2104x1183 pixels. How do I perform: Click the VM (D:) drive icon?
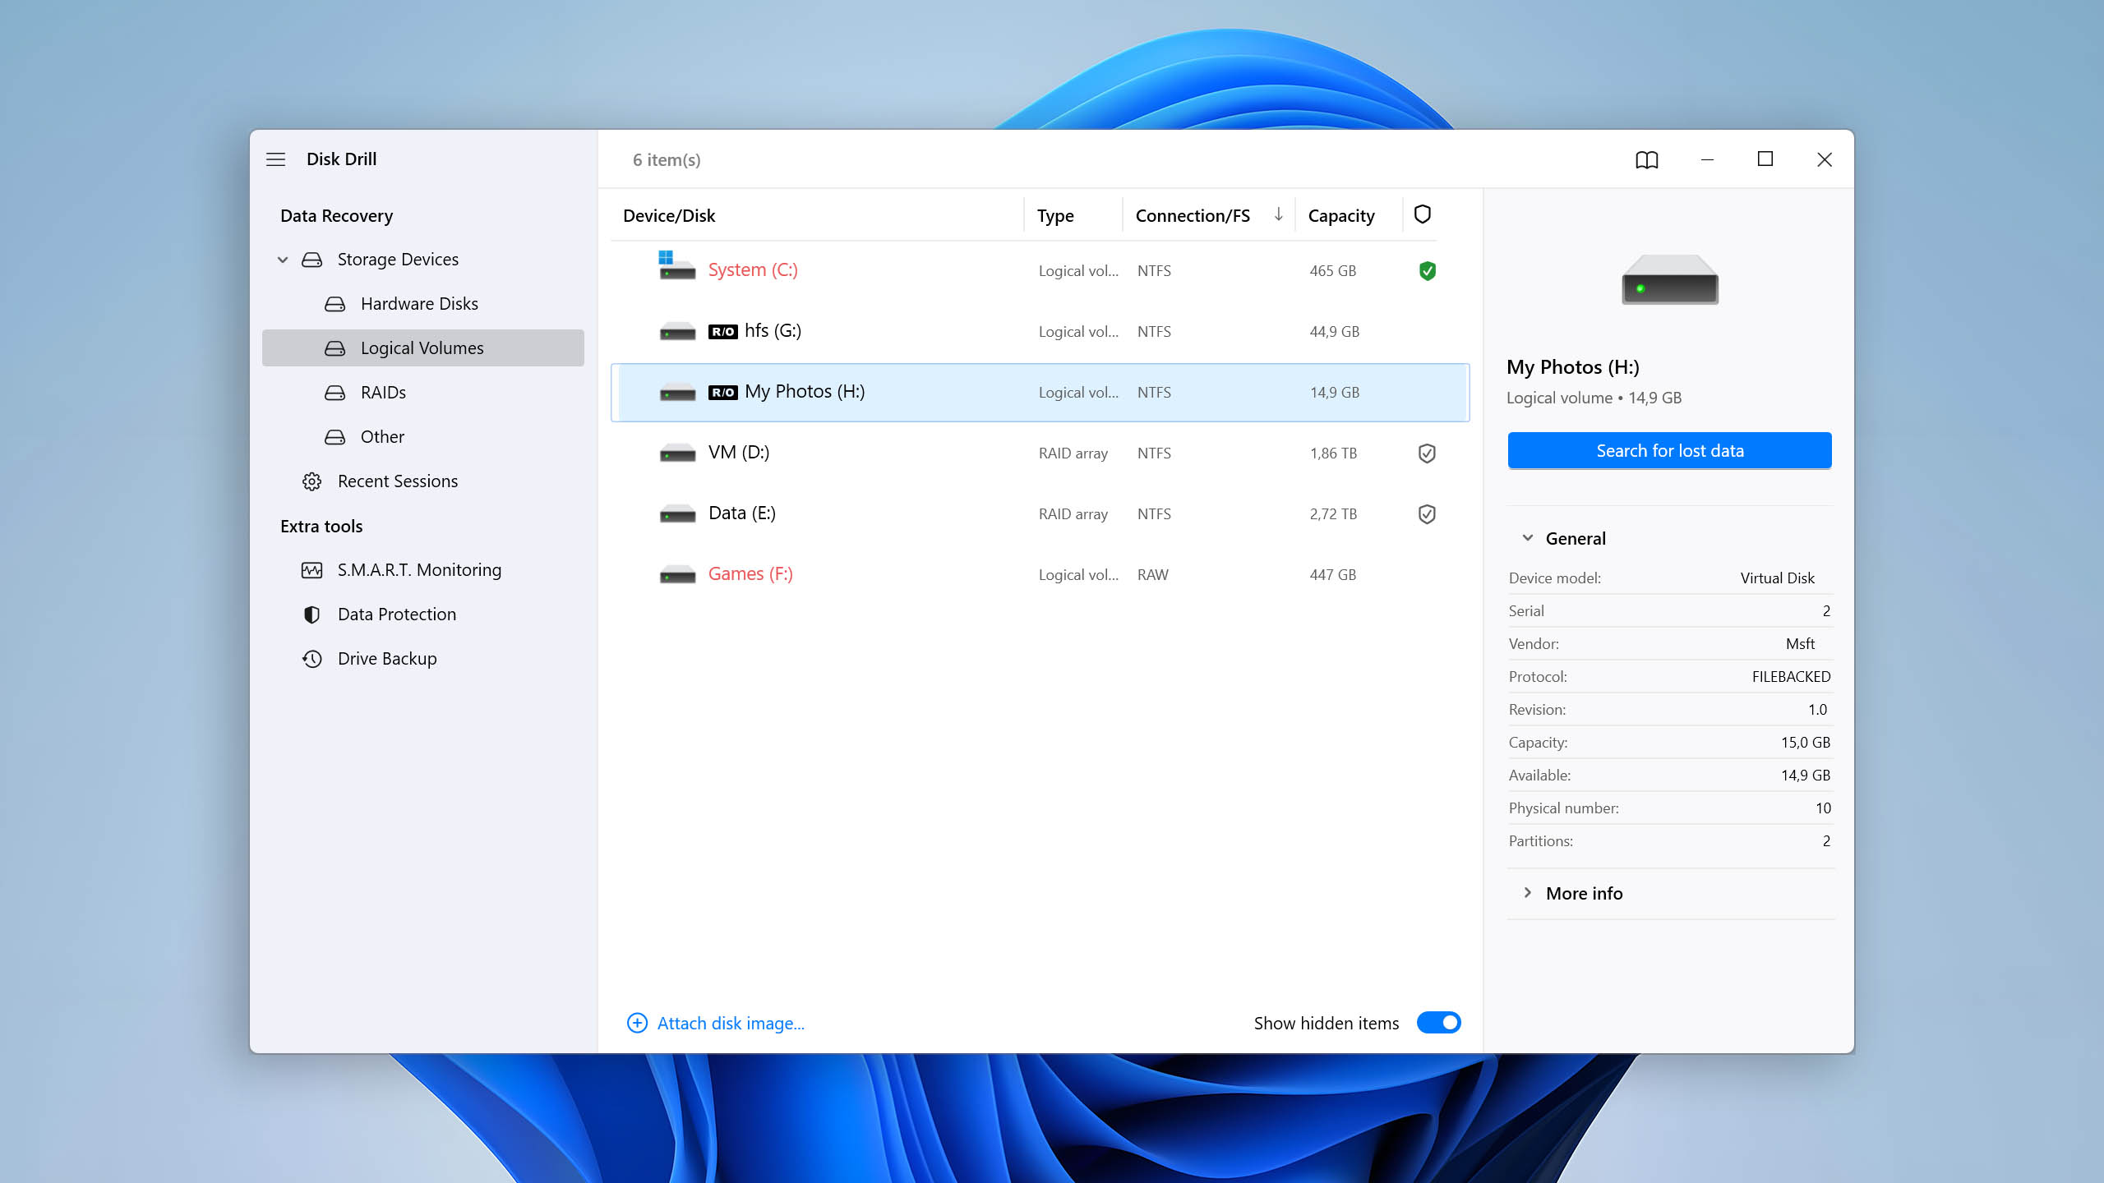click(677, 453)
